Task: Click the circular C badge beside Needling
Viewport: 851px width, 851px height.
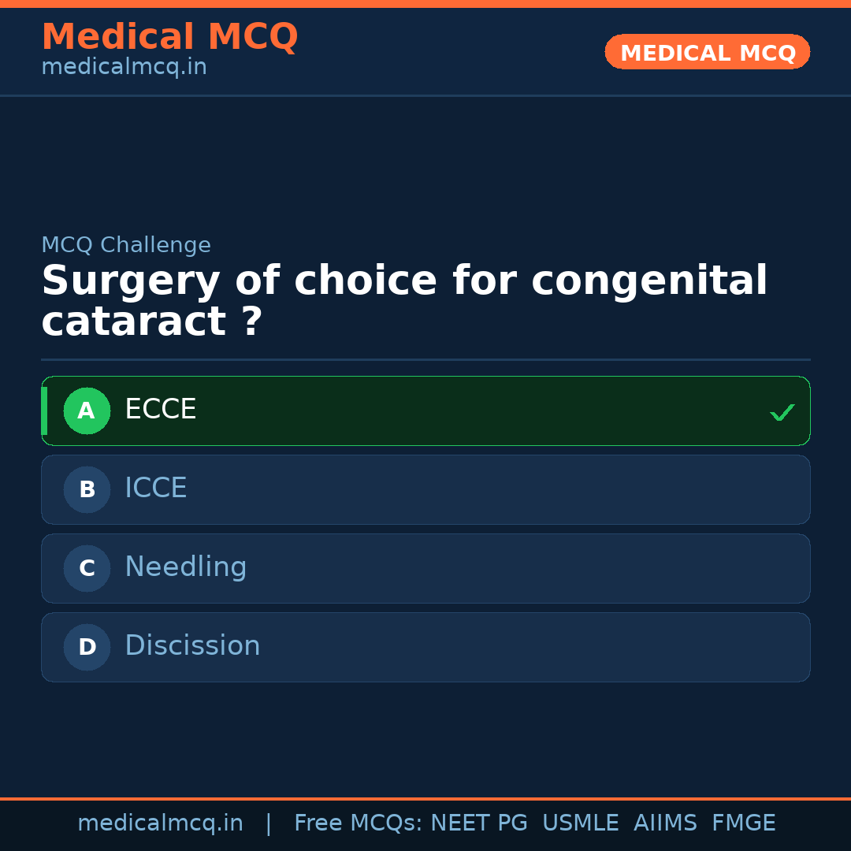Action: tap(87, 568)
